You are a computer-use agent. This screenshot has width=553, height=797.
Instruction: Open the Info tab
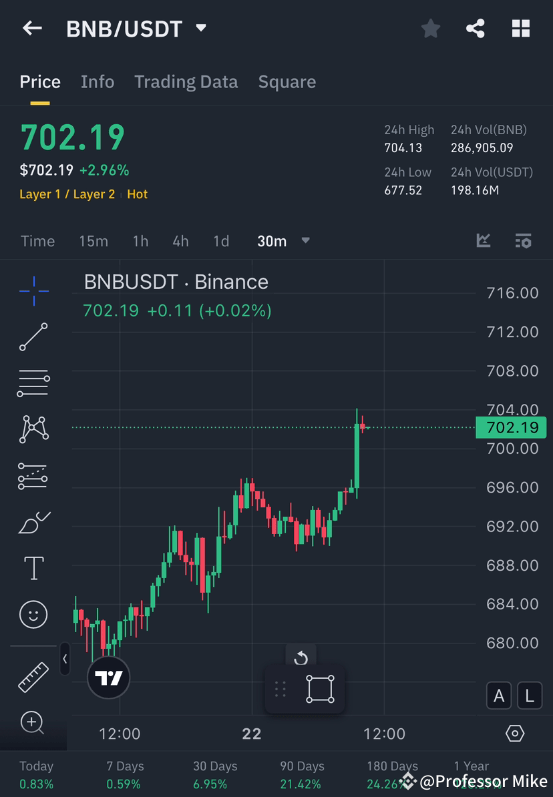click(x=98, y=81)
